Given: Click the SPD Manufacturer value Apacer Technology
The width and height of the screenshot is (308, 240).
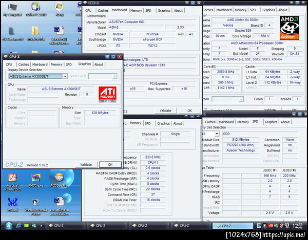Looking at the screenshot, I should coord(241,150).
